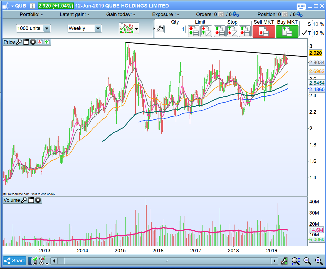Click the Latent gain label
The height and width of the screenshot is (269, 326).
click(x=75, y=14)
